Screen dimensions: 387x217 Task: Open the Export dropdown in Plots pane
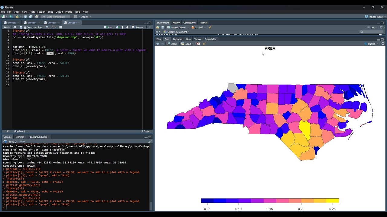click(x=187, y=44)
